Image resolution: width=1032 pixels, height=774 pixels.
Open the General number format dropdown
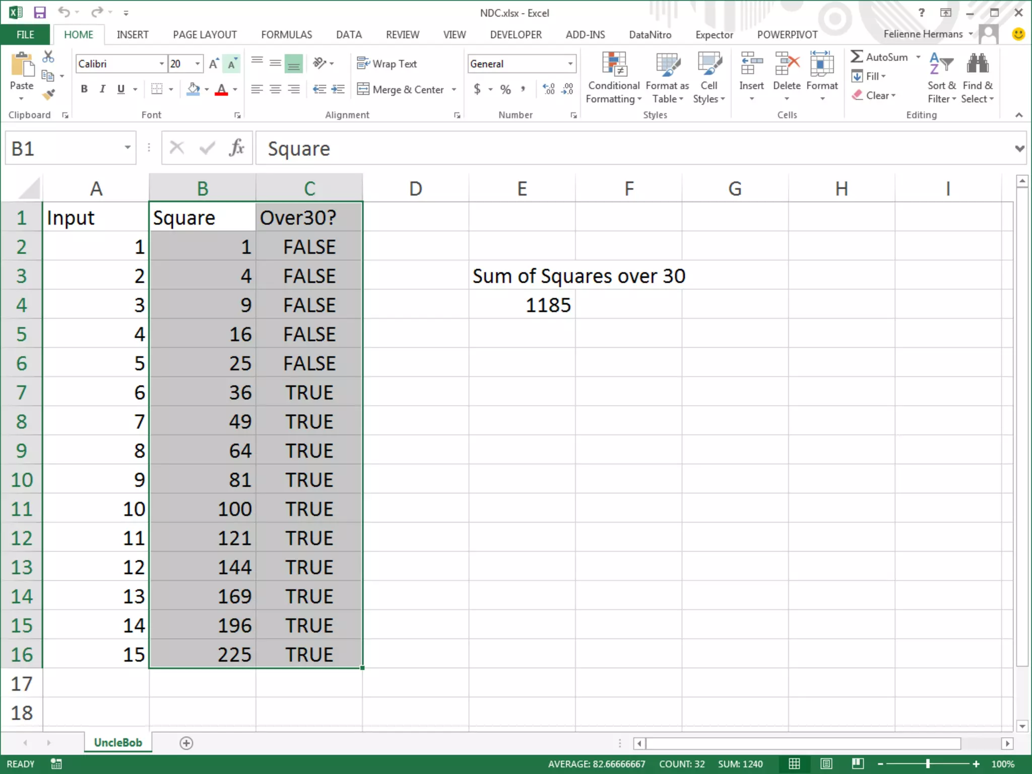pyautogui.click(x=570, y=64)
